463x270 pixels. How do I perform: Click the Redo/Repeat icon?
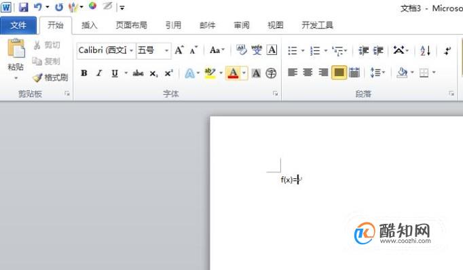pyautogui.click(x=59, y=7)
